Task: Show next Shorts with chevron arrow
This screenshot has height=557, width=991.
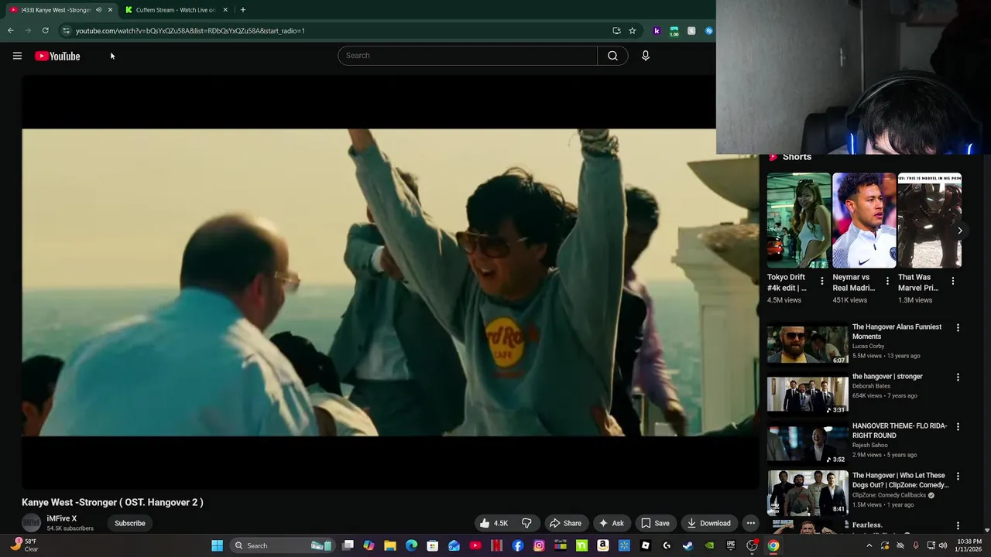Action: tap(959, 231)
